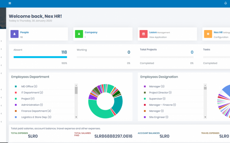Click the purple Administration color swatch

pyautogui.click(x=16, y=105)
